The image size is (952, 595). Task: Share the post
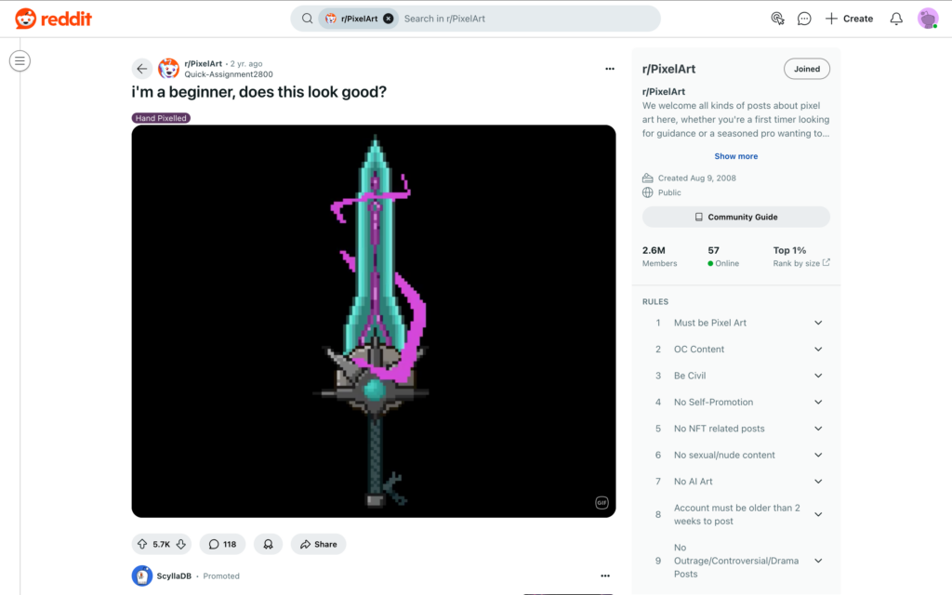pos(318,544)
